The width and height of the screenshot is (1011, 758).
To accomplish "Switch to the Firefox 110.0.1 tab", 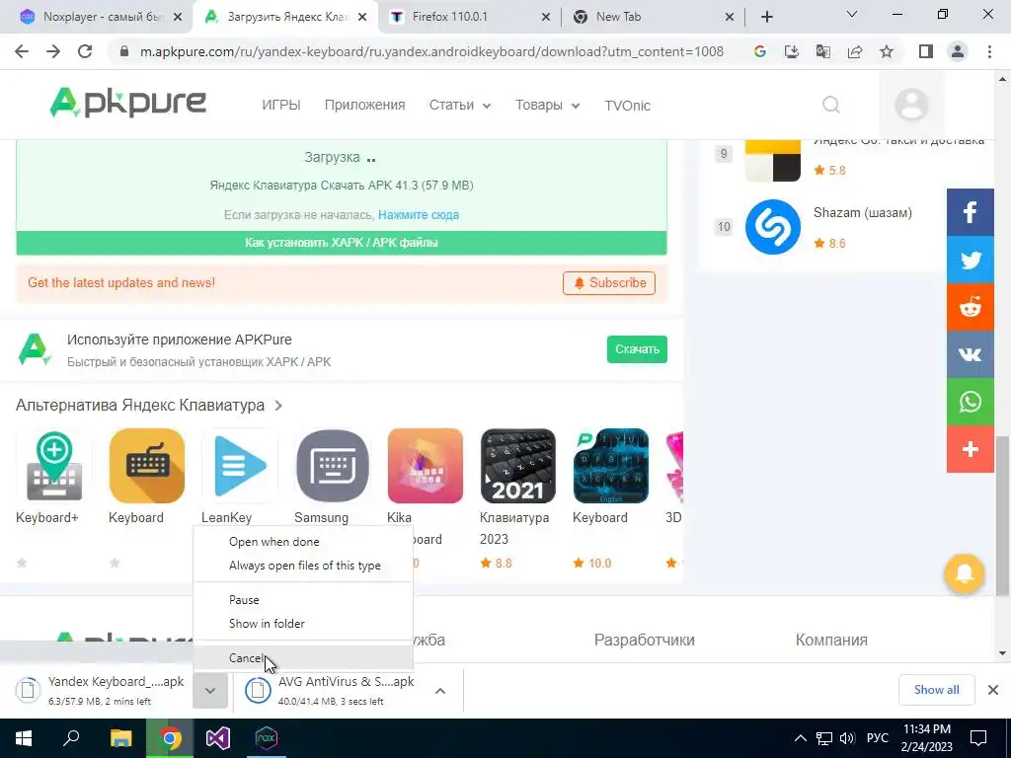I will point(471,17).
